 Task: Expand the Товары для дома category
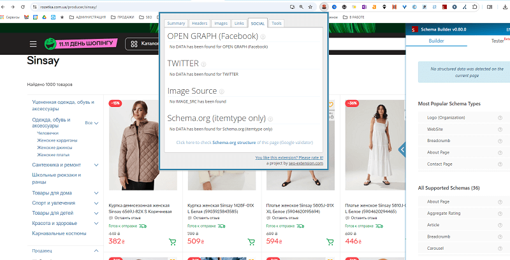click(96, 193)
